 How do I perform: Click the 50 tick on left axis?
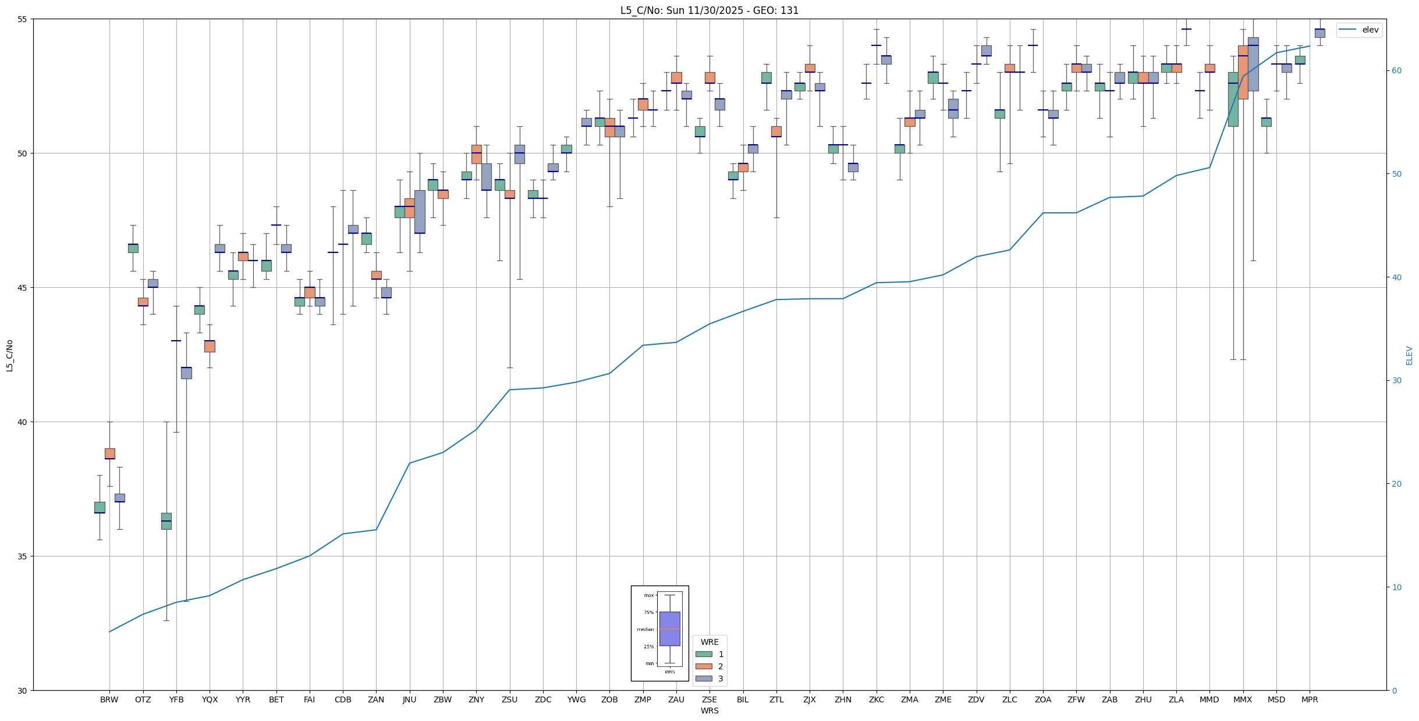pos(23,154)
